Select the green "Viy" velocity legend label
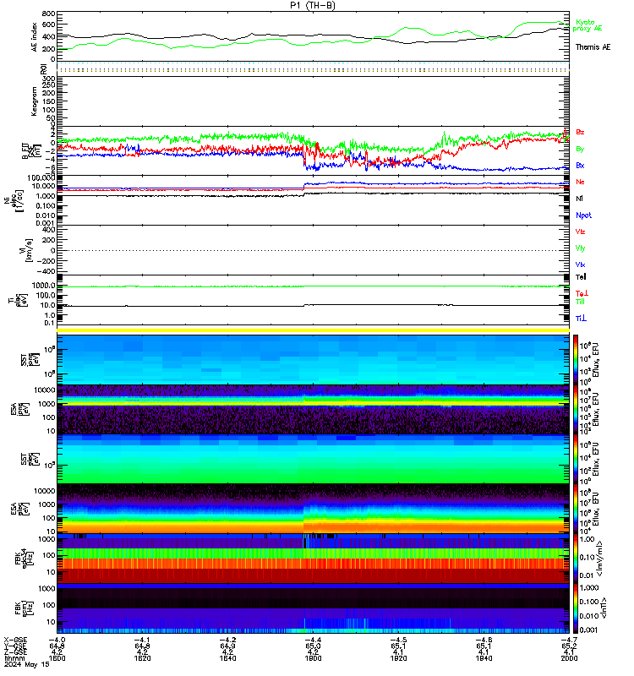Image resolution: width=634 pixels, height=676 pixels. click(x=580, y=248)
